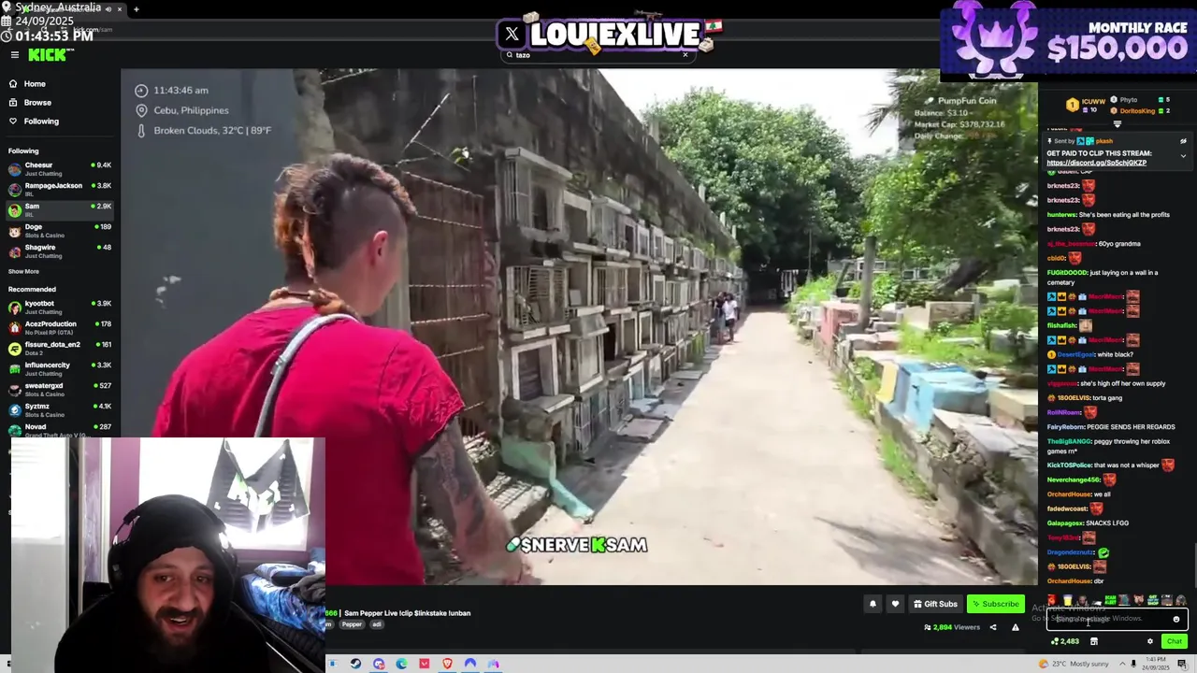
Task: Open the channel points shop icon
Action: coord(1094,641)
